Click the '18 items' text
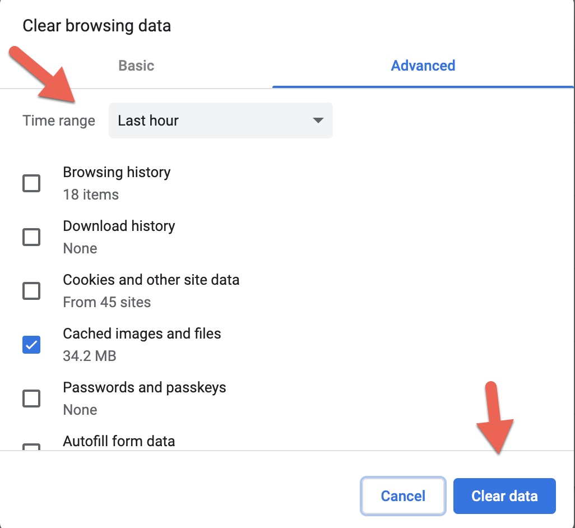The height and width of the screenshot is (528, 575). click(x=91, y=194)
